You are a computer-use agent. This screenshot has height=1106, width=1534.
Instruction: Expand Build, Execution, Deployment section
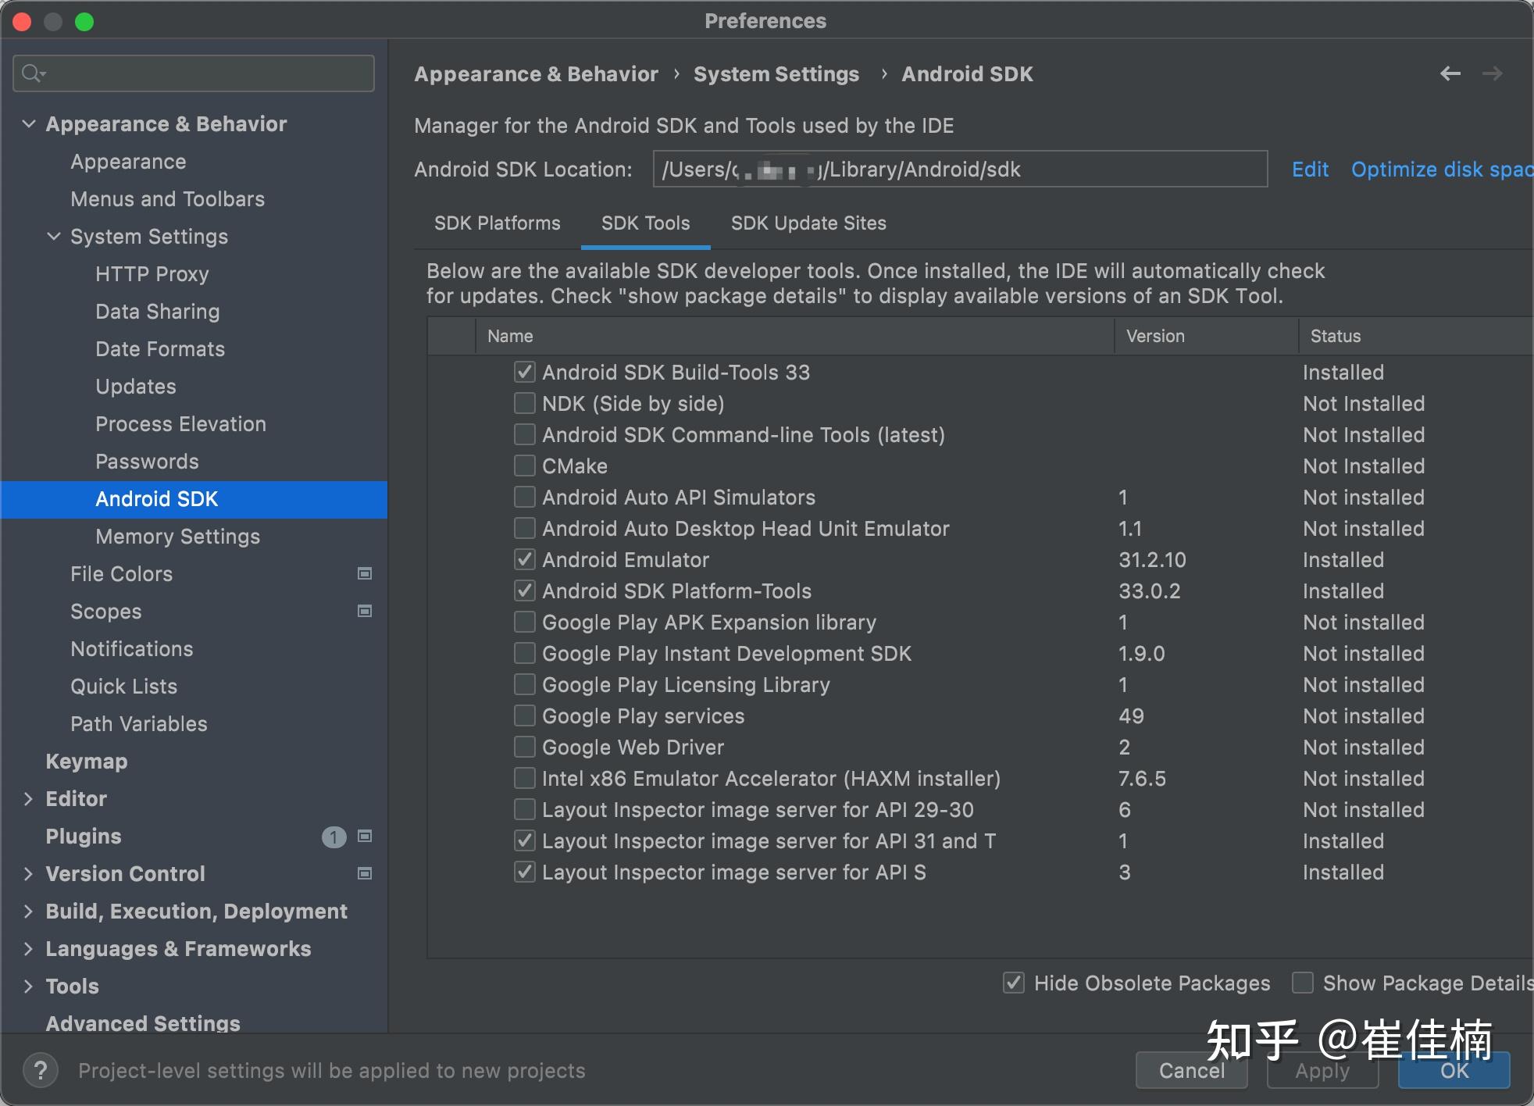pos(29,912)
